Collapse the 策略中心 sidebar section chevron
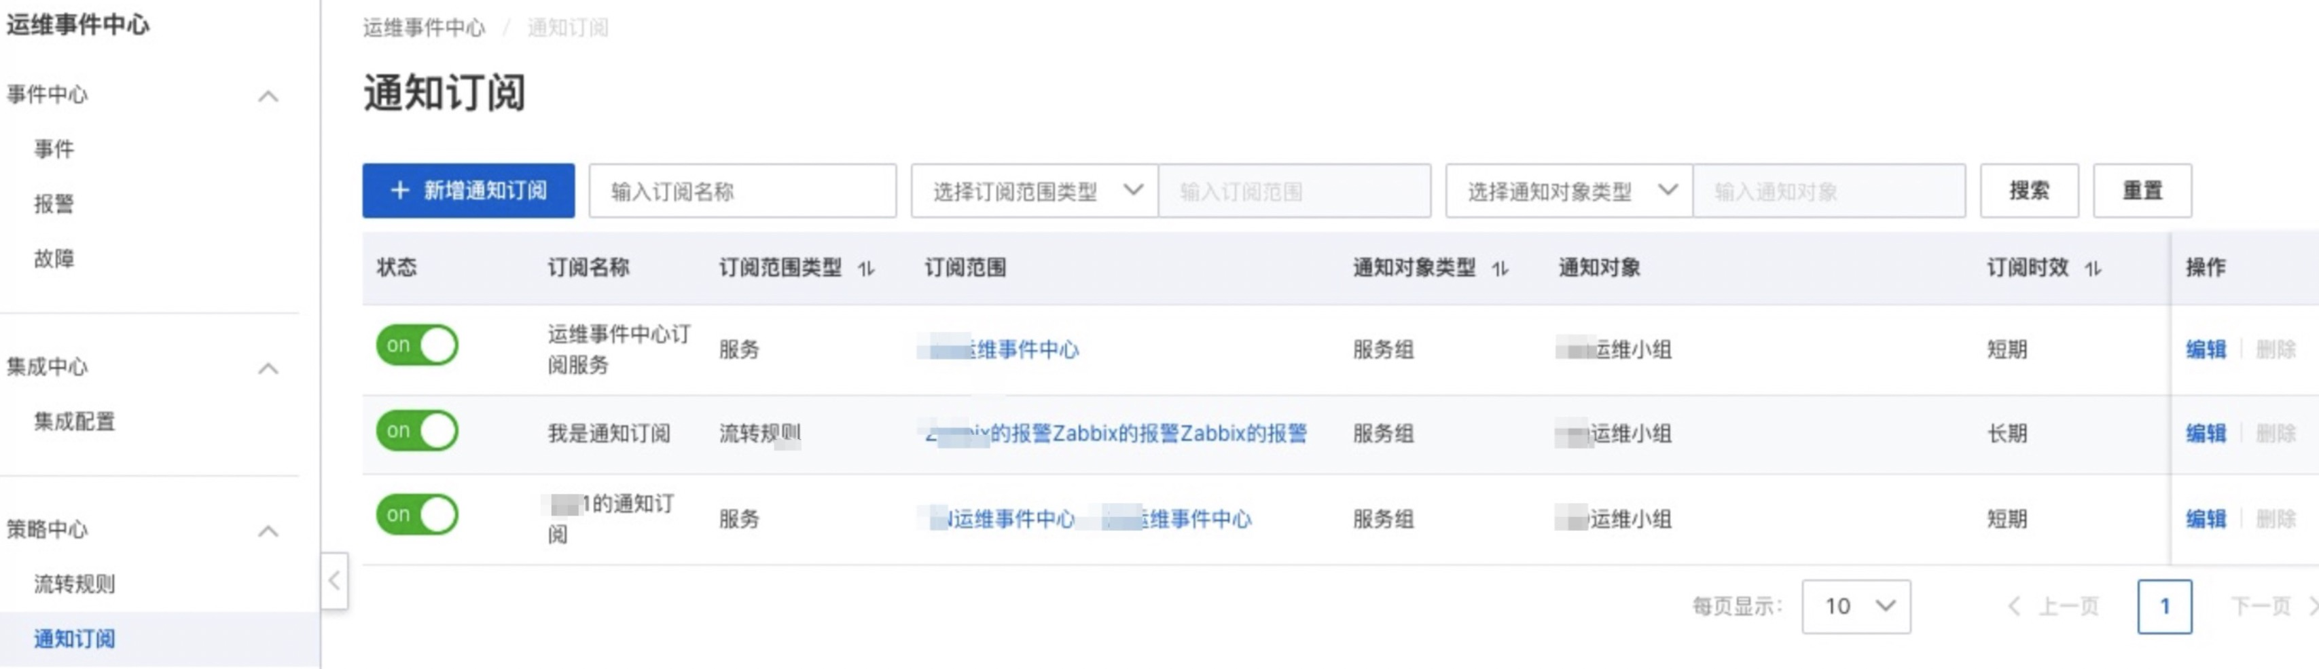Image resolution: width=2319 pixels, height=669 pixels. (x=268, y=531)
